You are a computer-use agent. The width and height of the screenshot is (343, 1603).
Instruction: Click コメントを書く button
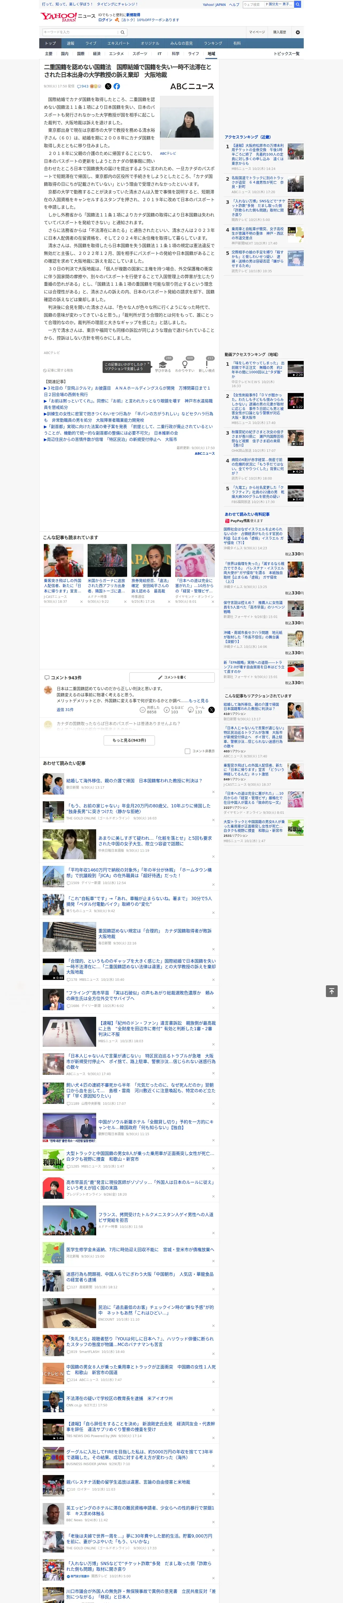point(172,677)
